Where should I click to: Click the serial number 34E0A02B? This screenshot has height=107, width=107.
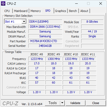click(x=45, y=46)
